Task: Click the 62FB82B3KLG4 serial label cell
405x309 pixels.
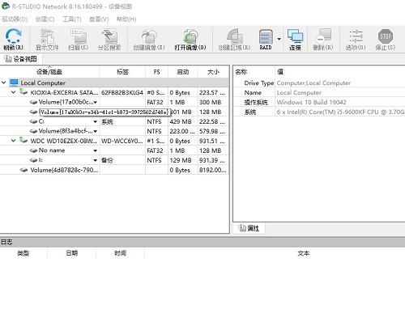Action: (122, 92)
